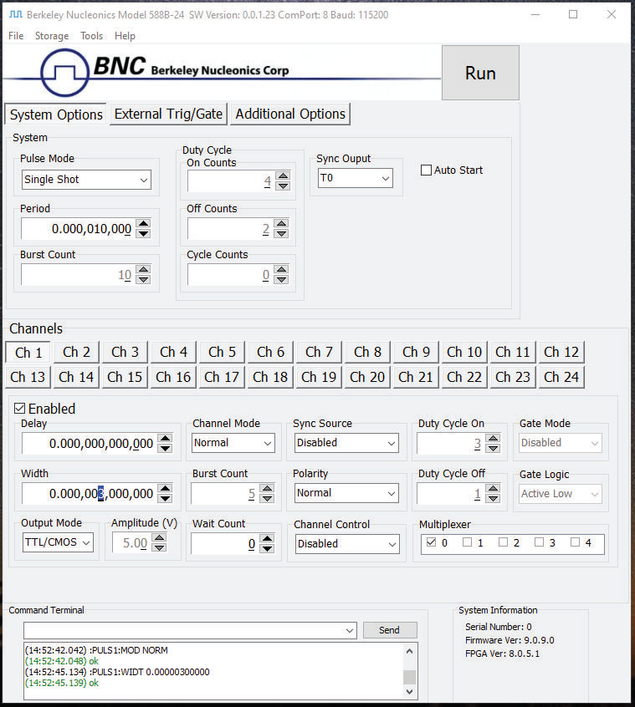Screen dimensions: 635x707
Task: Open the Pulse Mode dropdown
Action: click(x=86, y=180)
